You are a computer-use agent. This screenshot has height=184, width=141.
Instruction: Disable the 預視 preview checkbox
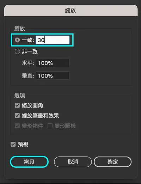click(x=13, y=144)
